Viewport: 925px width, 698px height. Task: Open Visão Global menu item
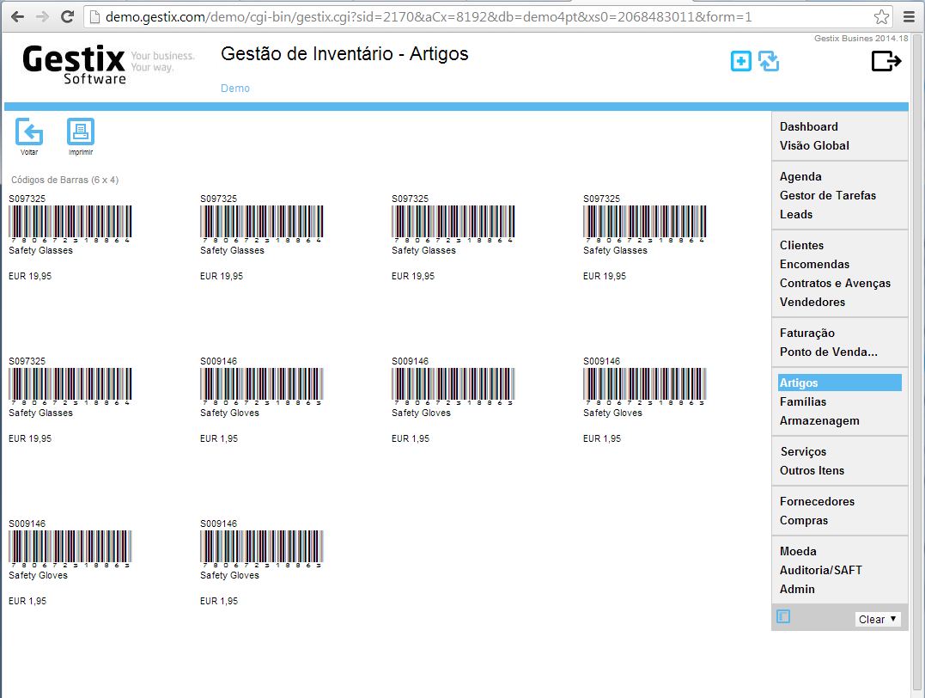coord(815,145)
